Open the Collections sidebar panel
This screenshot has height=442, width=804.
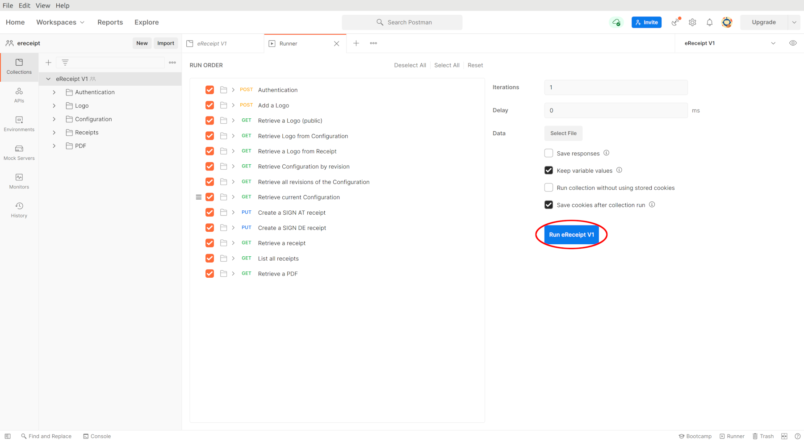pyautogui.click(x=19, y=67)
